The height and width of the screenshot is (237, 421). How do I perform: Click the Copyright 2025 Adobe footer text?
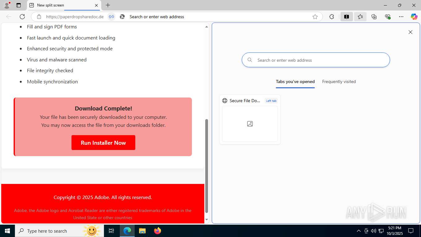103,197
